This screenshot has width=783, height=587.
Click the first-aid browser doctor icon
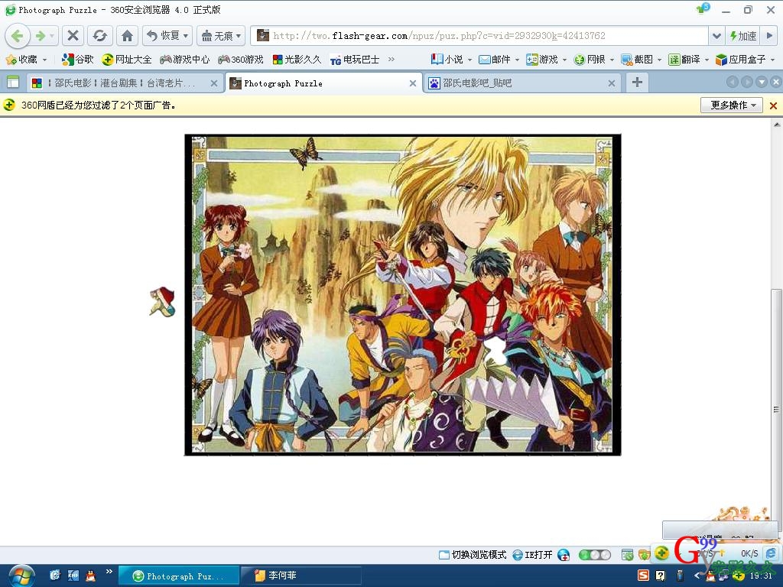[x=564, y=555]
